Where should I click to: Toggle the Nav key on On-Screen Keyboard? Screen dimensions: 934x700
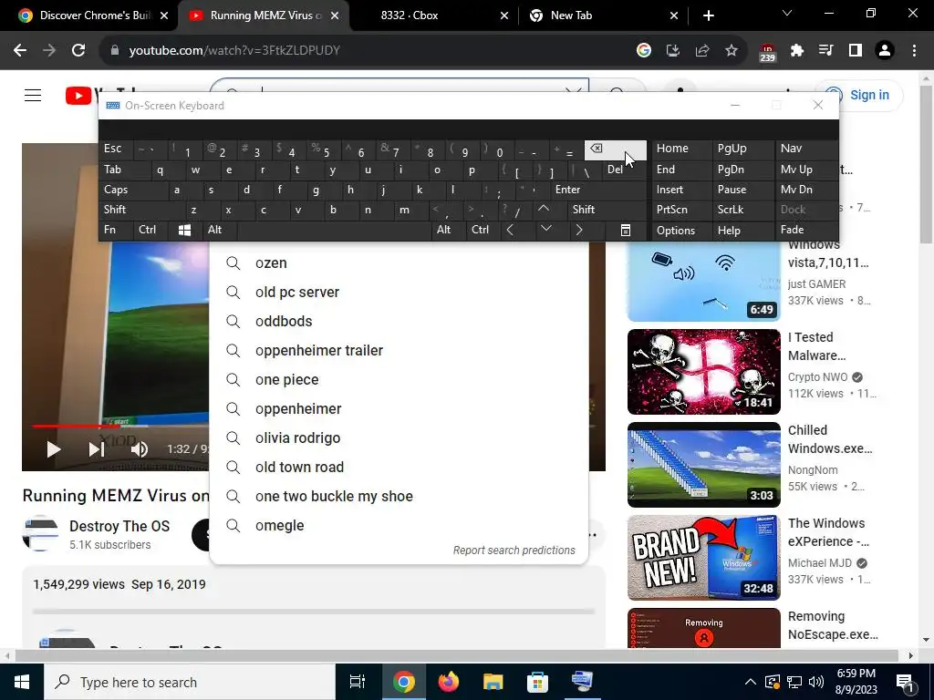click(806, 149)
